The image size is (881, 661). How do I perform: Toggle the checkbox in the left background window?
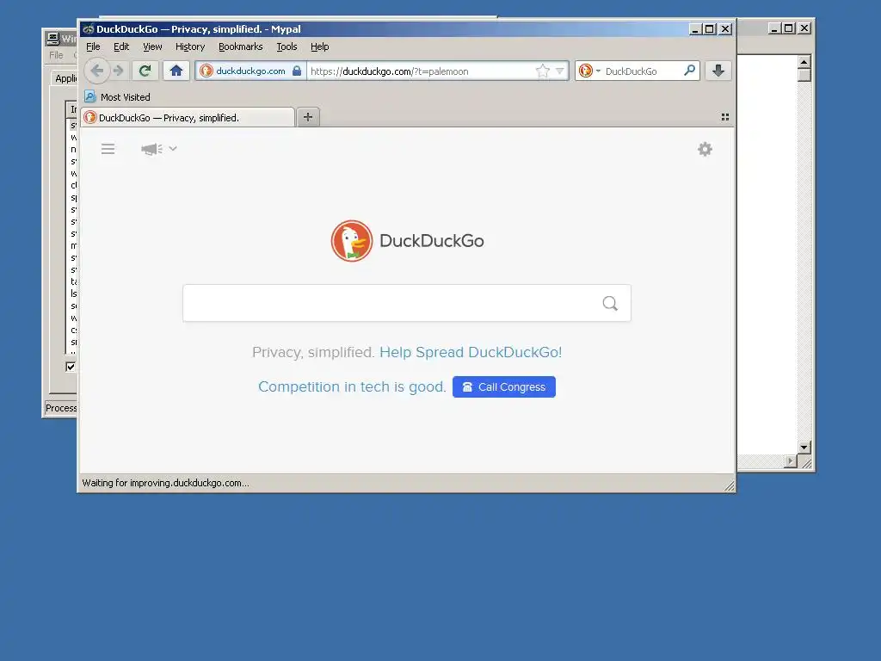click(x=71, y=367)
